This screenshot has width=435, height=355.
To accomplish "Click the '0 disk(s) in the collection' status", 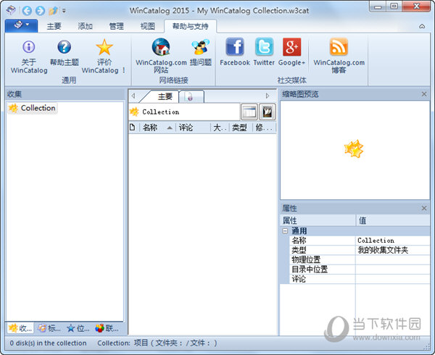I will tap(49, 343).
